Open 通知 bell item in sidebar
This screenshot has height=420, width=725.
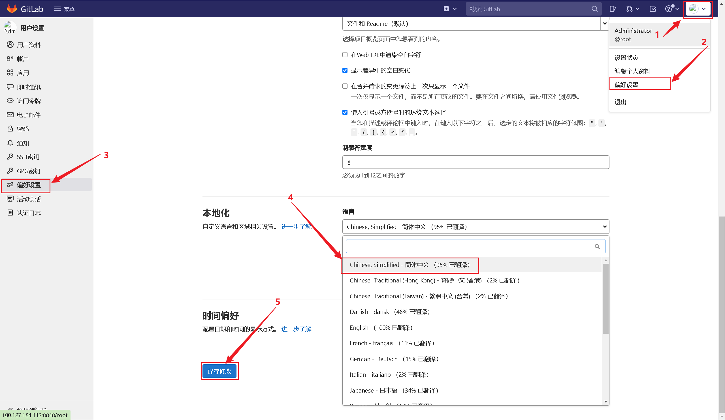coord(23,143)
